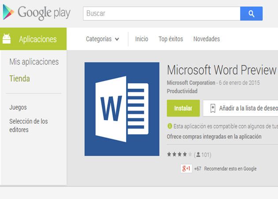Image resolution: width=278 pixels, height=199 pixels.
Task: Click the wishlist bookmark icon
Action: pos(213,108)
